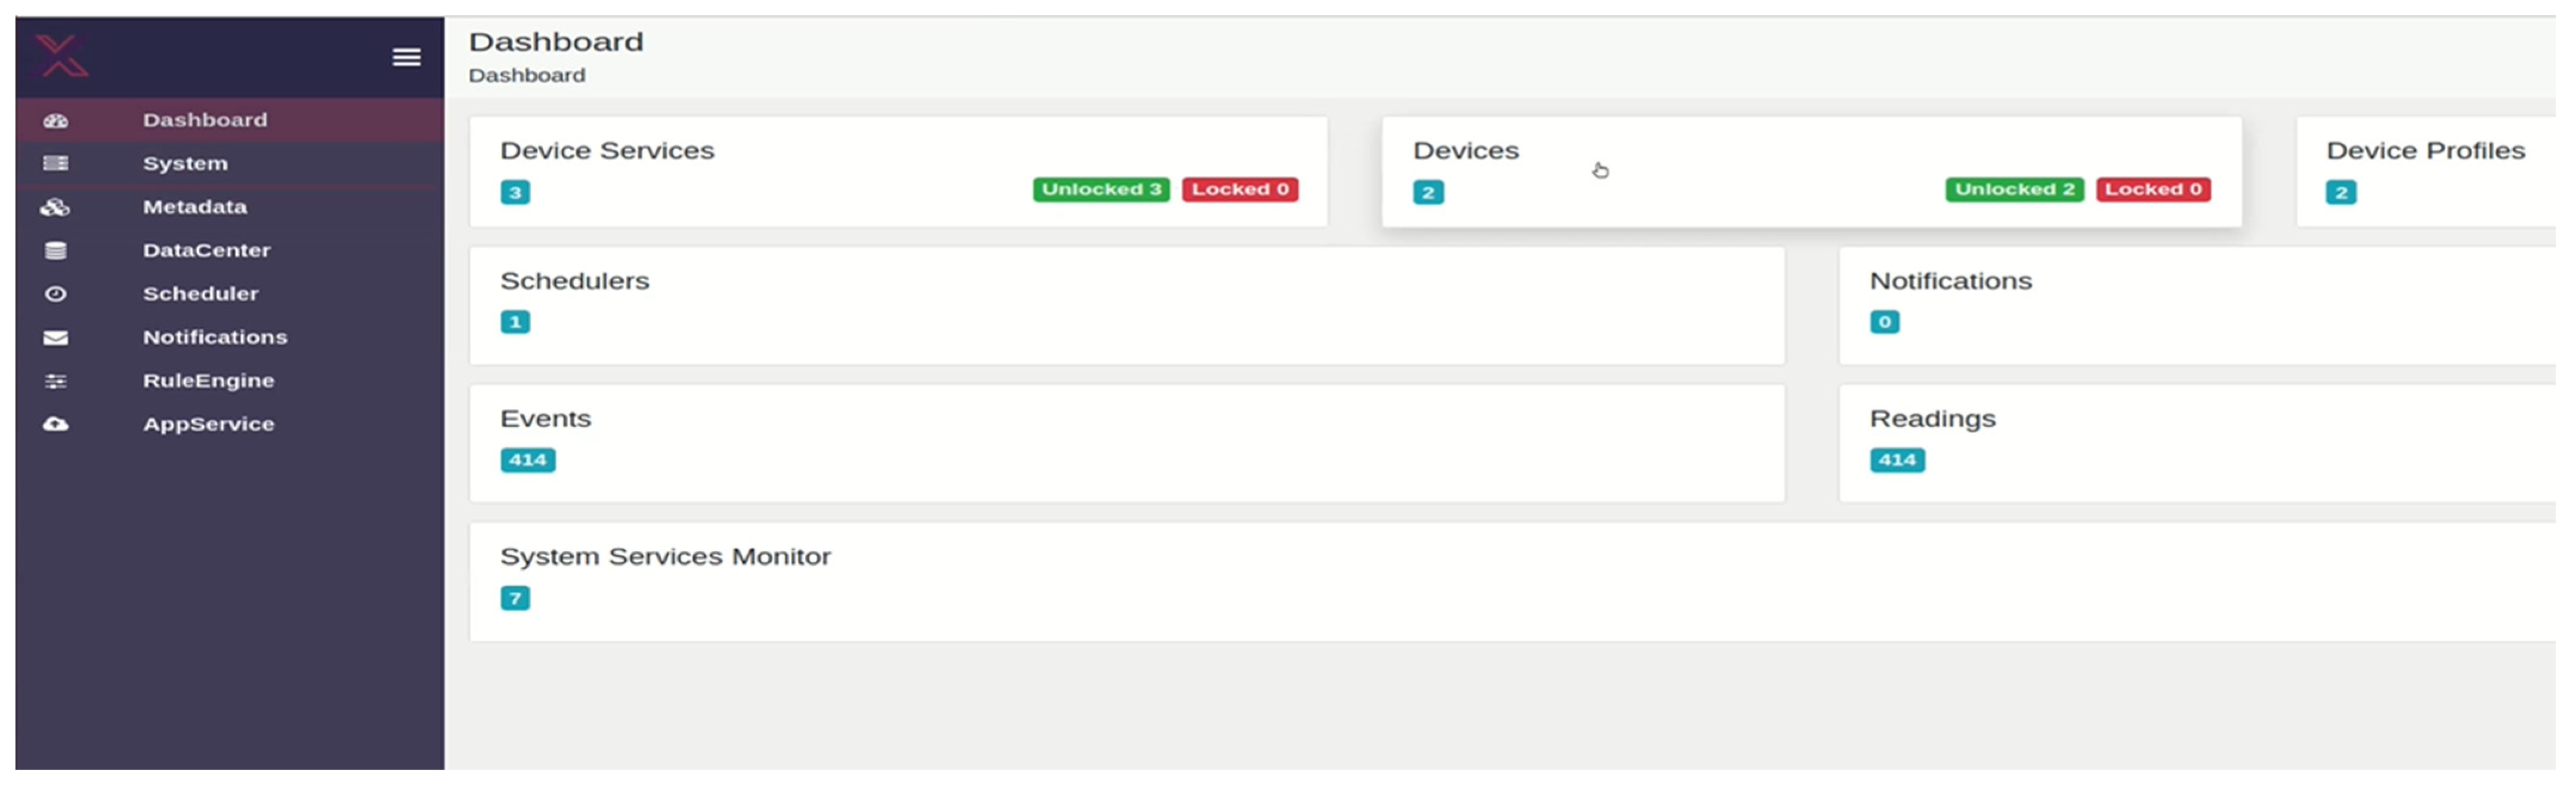Select the RuleEngine menu entry
2576x787 pixels.
[208, 381]
